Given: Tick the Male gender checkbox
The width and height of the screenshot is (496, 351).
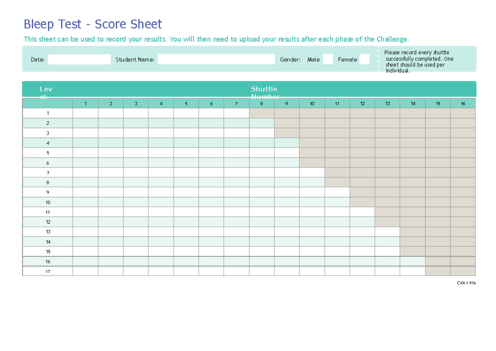Looking at the screenshot, I should pos(328,60).
